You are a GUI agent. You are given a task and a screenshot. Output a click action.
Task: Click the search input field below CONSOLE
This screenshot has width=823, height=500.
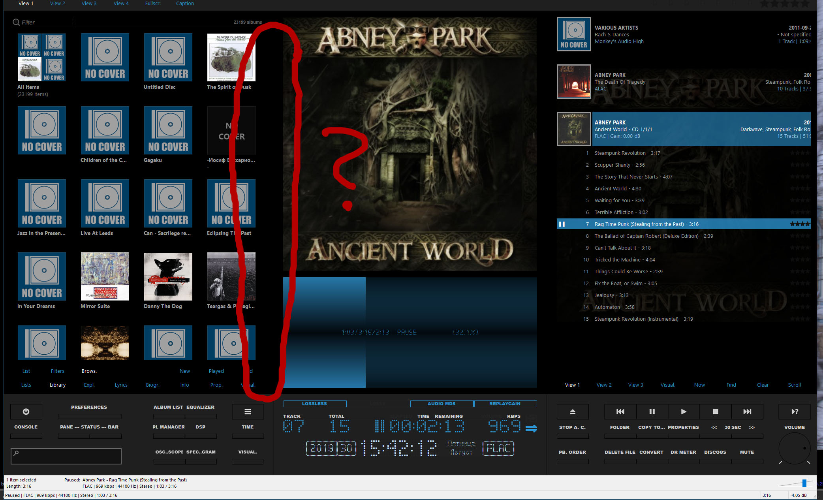(x=66, y=456)
